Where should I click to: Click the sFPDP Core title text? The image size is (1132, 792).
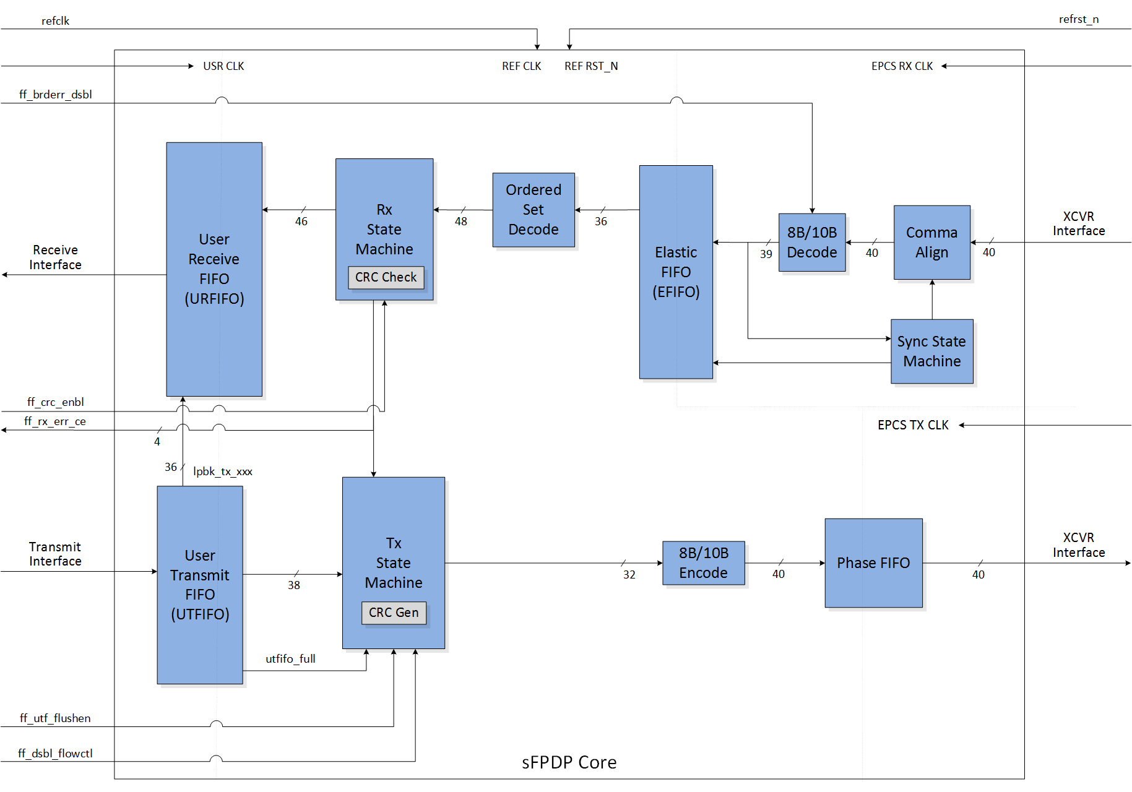pyautogui.click(x=568, y=762)
